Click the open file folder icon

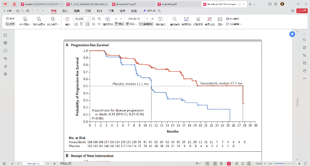(x=17, y=11)
